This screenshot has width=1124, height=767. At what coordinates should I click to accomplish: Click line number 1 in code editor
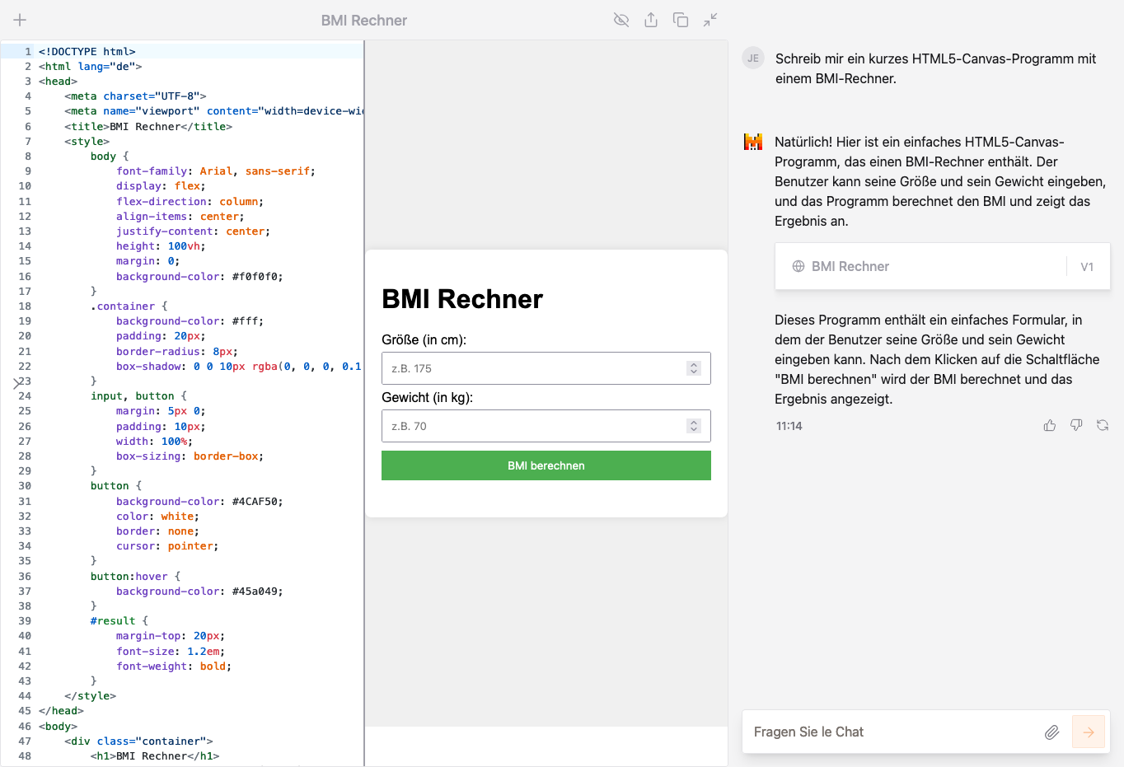[x=28, y=51]
